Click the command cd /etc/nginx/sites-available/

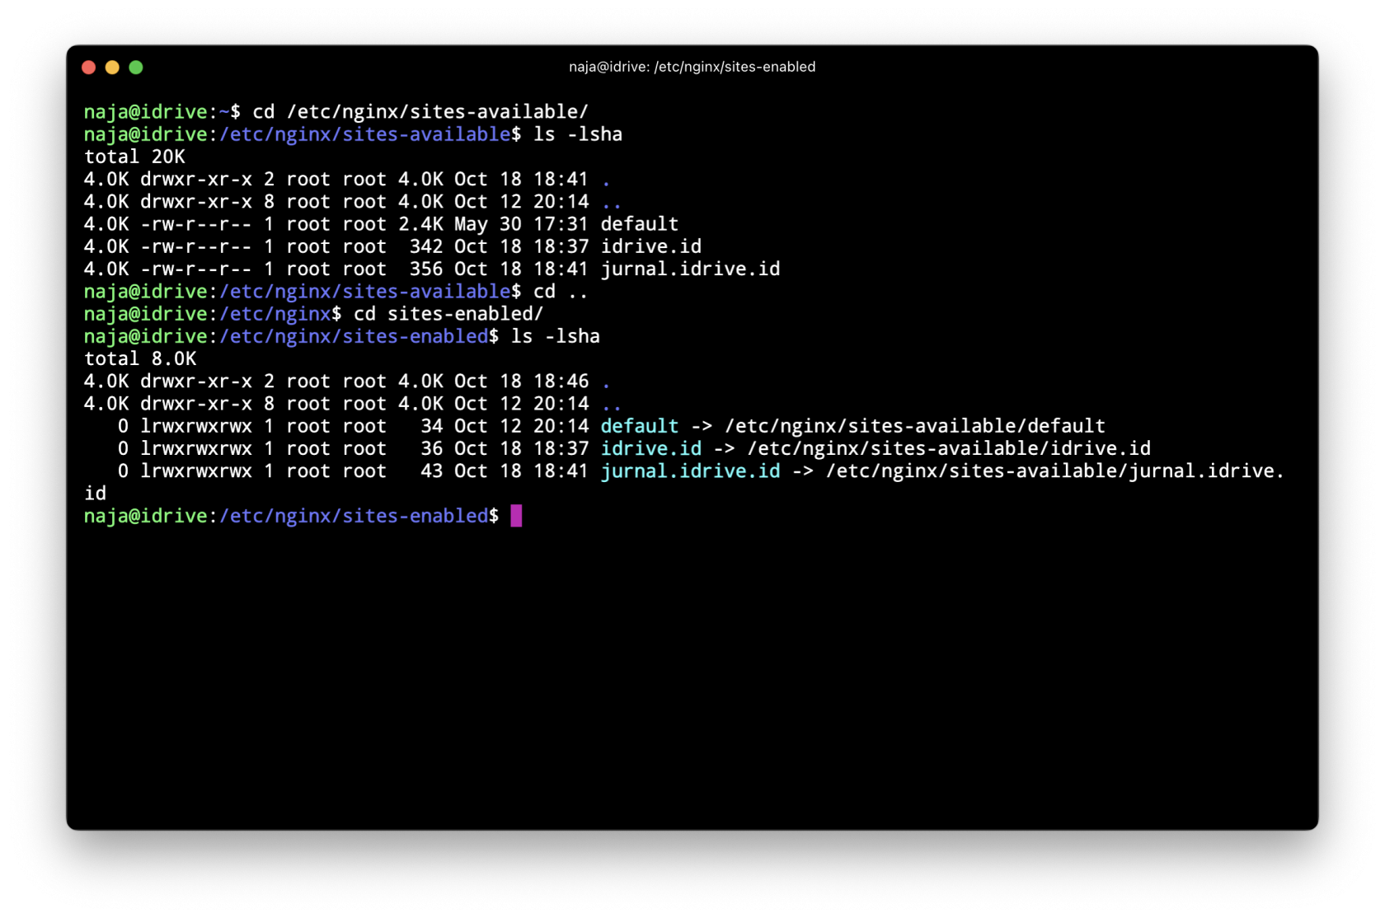(420, 111)
